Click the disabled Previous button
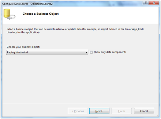This screenshot has height=119, width=161. (x=78, y=111)
